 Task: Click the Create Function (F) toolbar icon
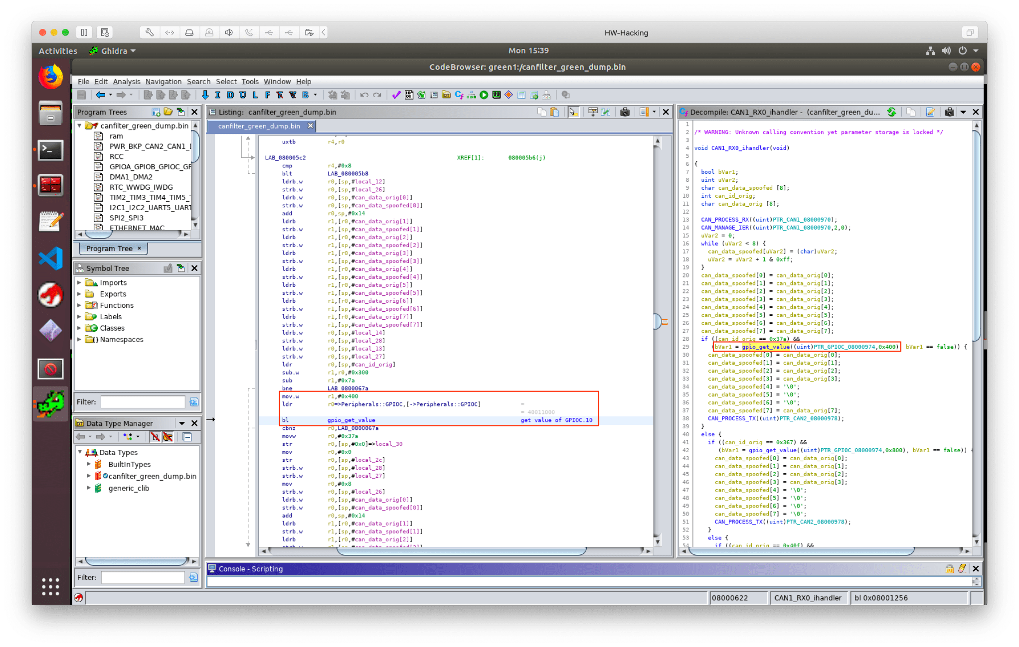(x=267, y=95)
